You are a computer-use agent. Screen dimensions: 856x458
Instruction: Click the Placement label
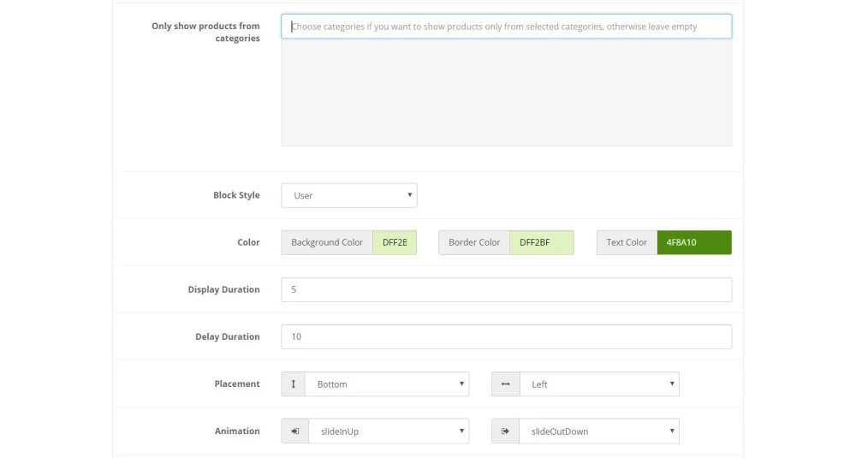click(x=237, y=384)
